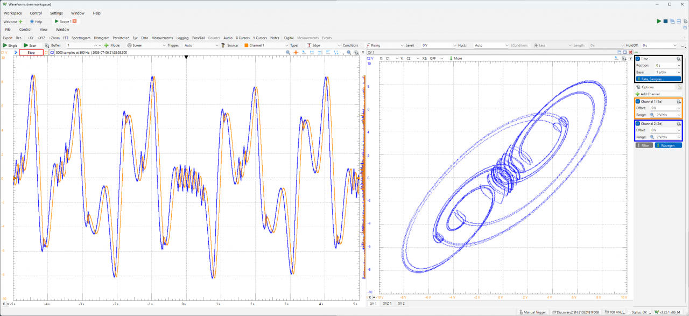This screenshot has width=689, height=316.
Task: Toggle the Channel 2 enable checkbox
Action: (x=638, y=124)
